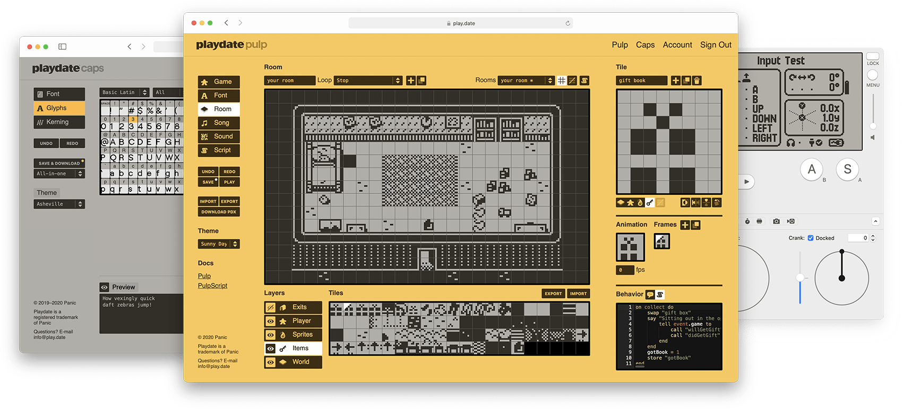Click the crank dial in simulator
This screenshot has width=903, height=409.
point(841,278)
